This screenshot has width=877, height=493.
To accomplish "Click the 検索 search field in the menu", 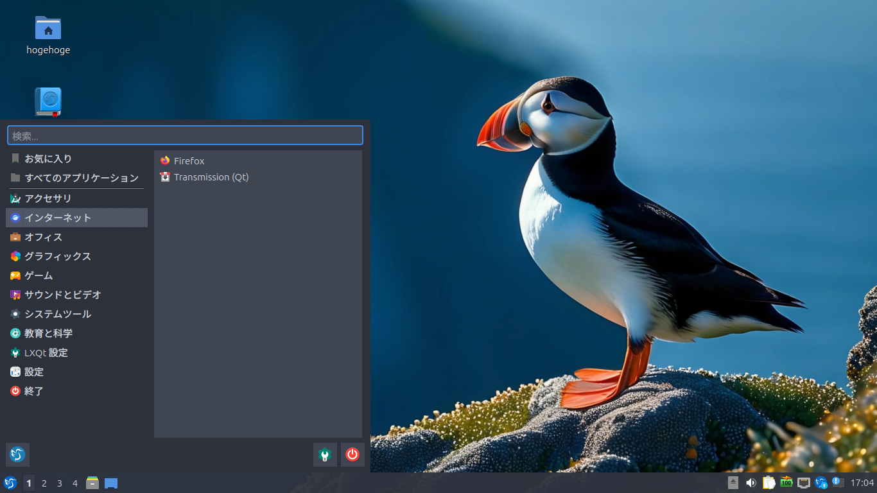I will [x=185, y=135].
